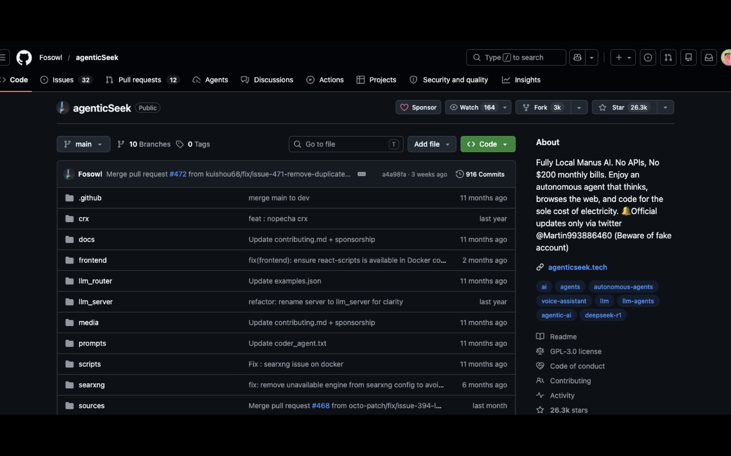Open the Add file dropdown
Viewport: 731px width, 456px height.
[x=432, y=144]
